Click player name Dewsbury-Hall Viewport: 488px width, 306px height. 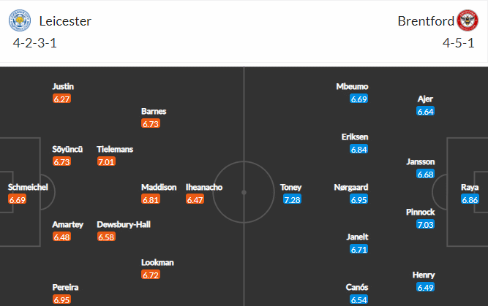point(124,225)
